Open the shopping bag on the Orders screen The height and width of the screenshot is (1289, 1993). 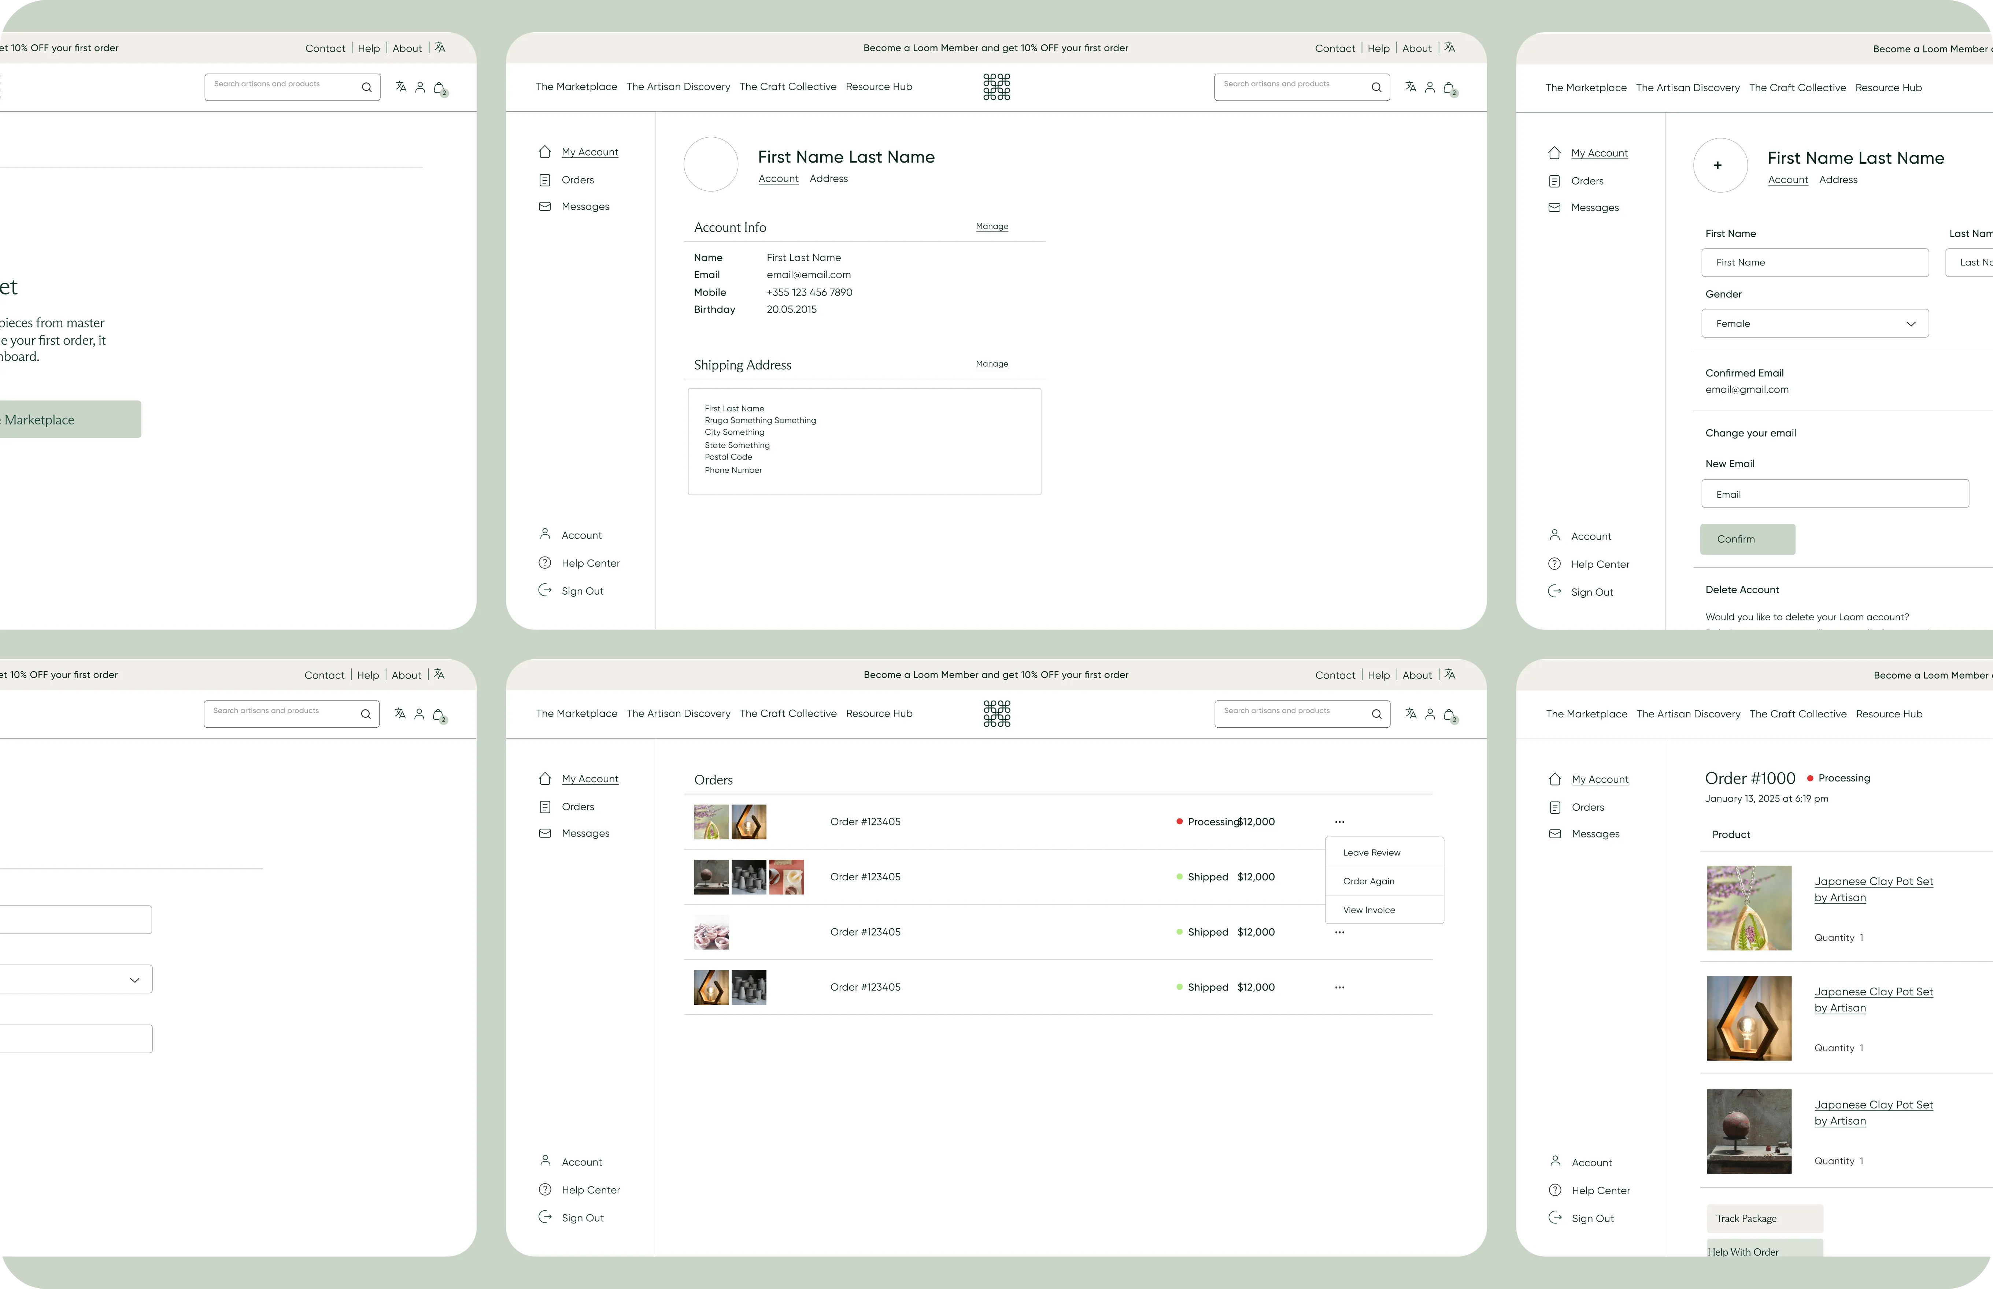[1450, 715]
